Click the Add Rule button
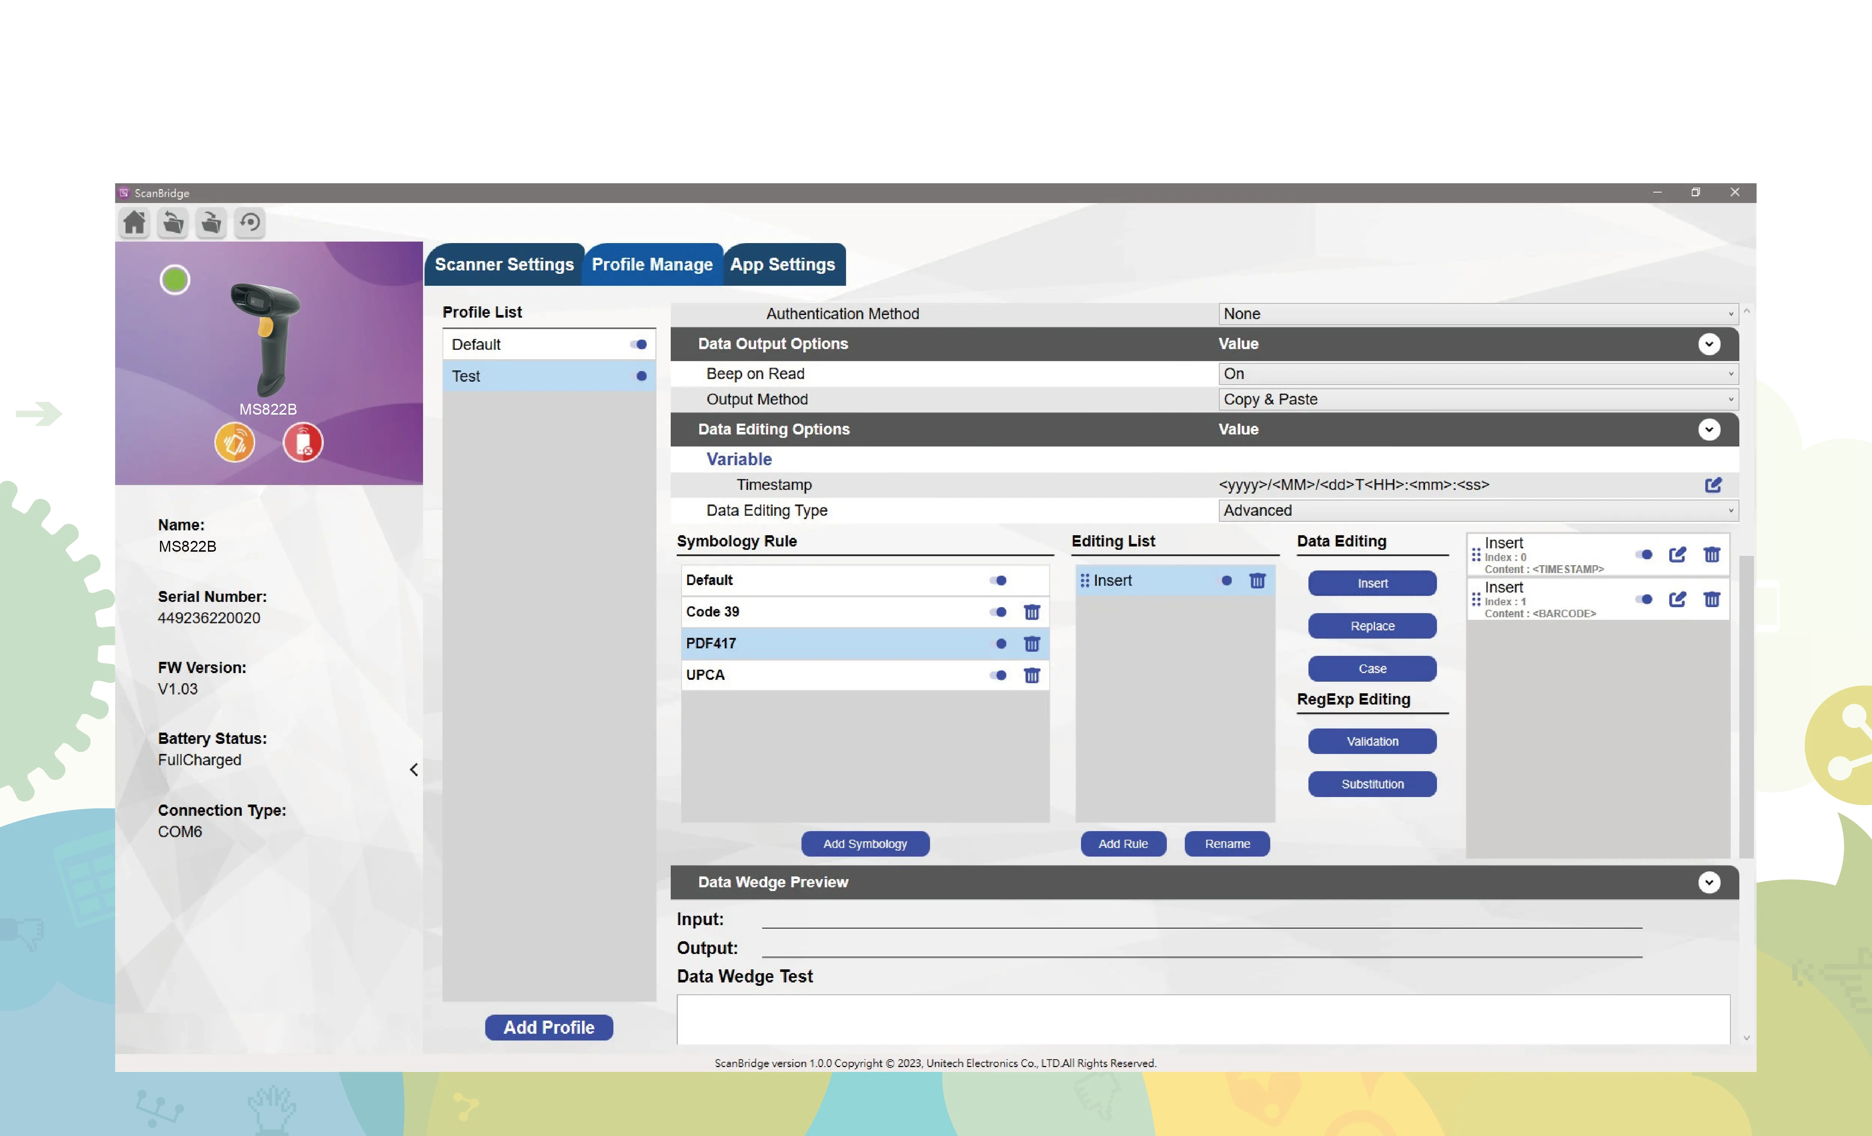The width and height of the screenshot is (1872, 1136). click(1123, 843)
